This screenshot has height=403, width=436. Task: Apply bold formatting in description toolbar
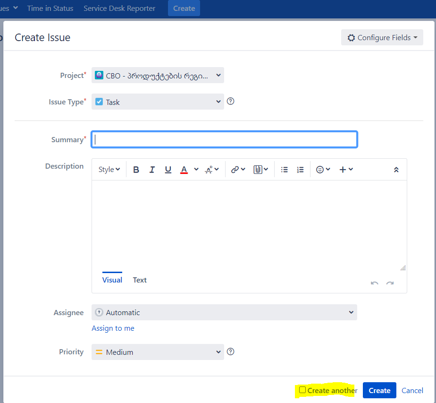[x=136, y=170]
